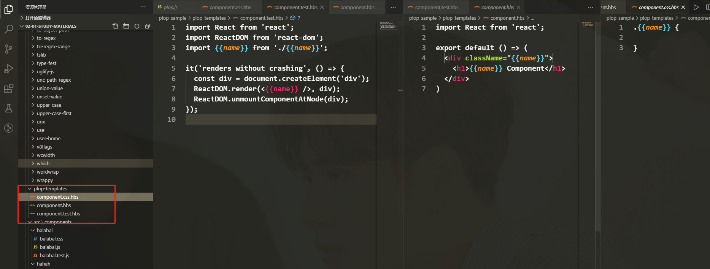
Task: Open balabal.test.js file
Action: click(85, 255)
